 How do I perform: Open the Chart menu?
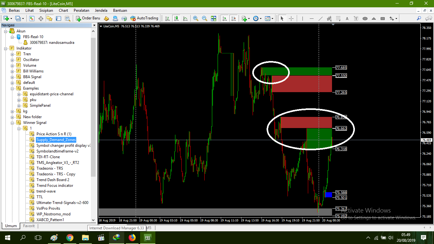click(x=63, y=10)
